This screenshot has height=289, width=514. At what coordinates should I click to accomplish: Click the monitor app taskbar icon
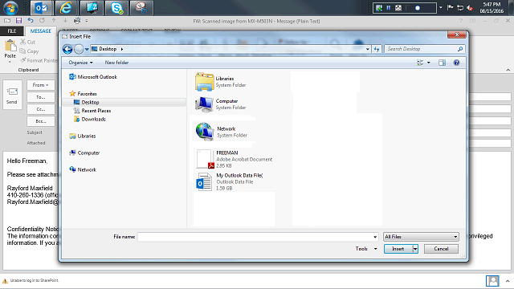tap(92, 8)
